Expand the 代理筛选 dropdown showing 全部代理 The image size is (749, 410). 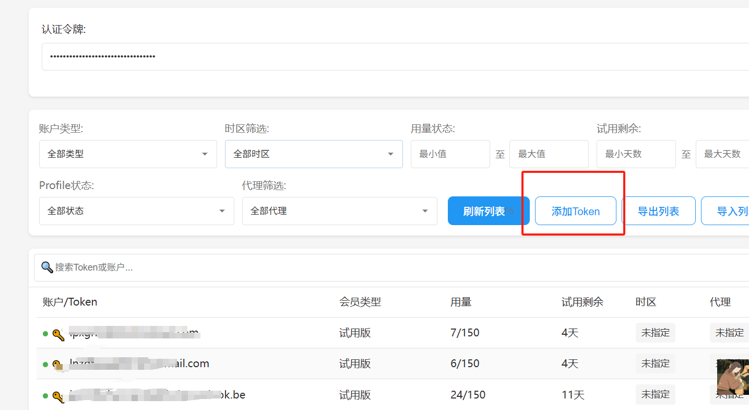(339, 211)
